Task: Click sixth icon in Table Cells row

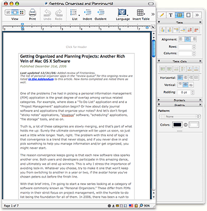Action: coord(196,69)
